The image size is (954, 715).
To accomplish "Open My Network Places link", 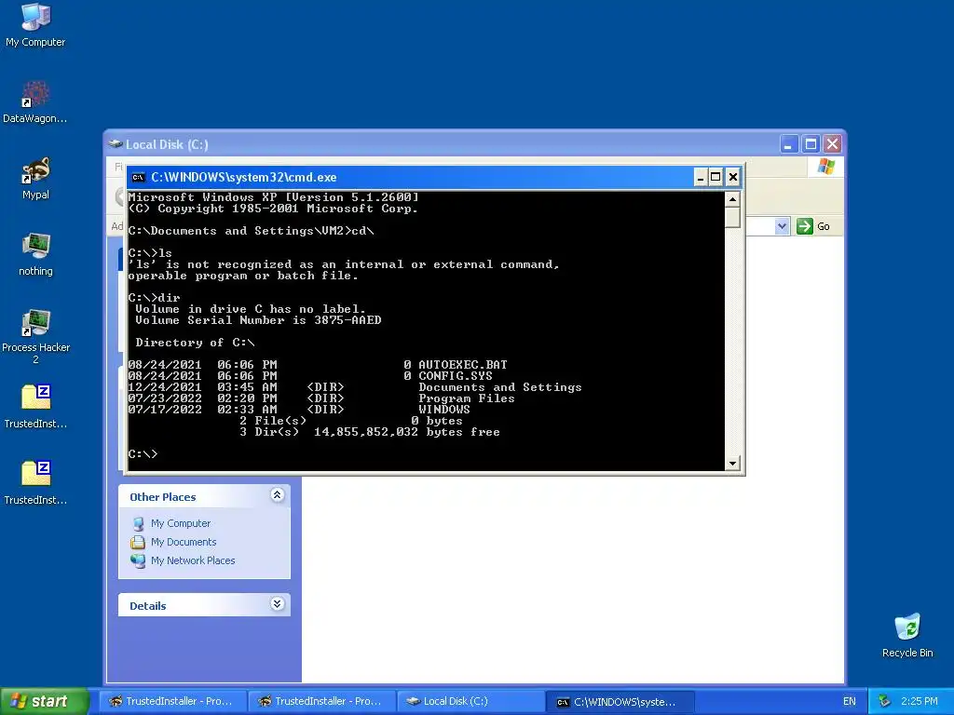I will click(193, 560).
